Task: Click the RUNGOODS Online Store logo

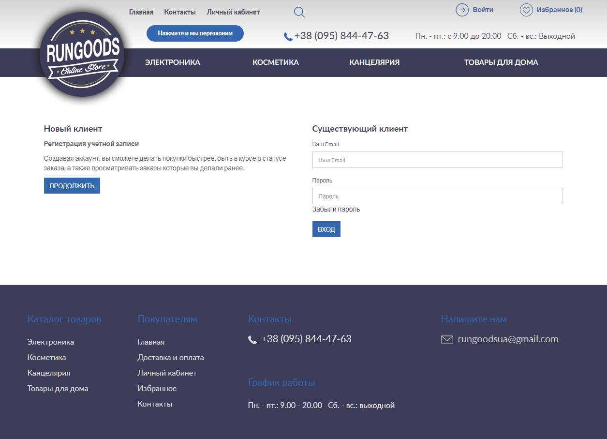Action: click(82, 55)
